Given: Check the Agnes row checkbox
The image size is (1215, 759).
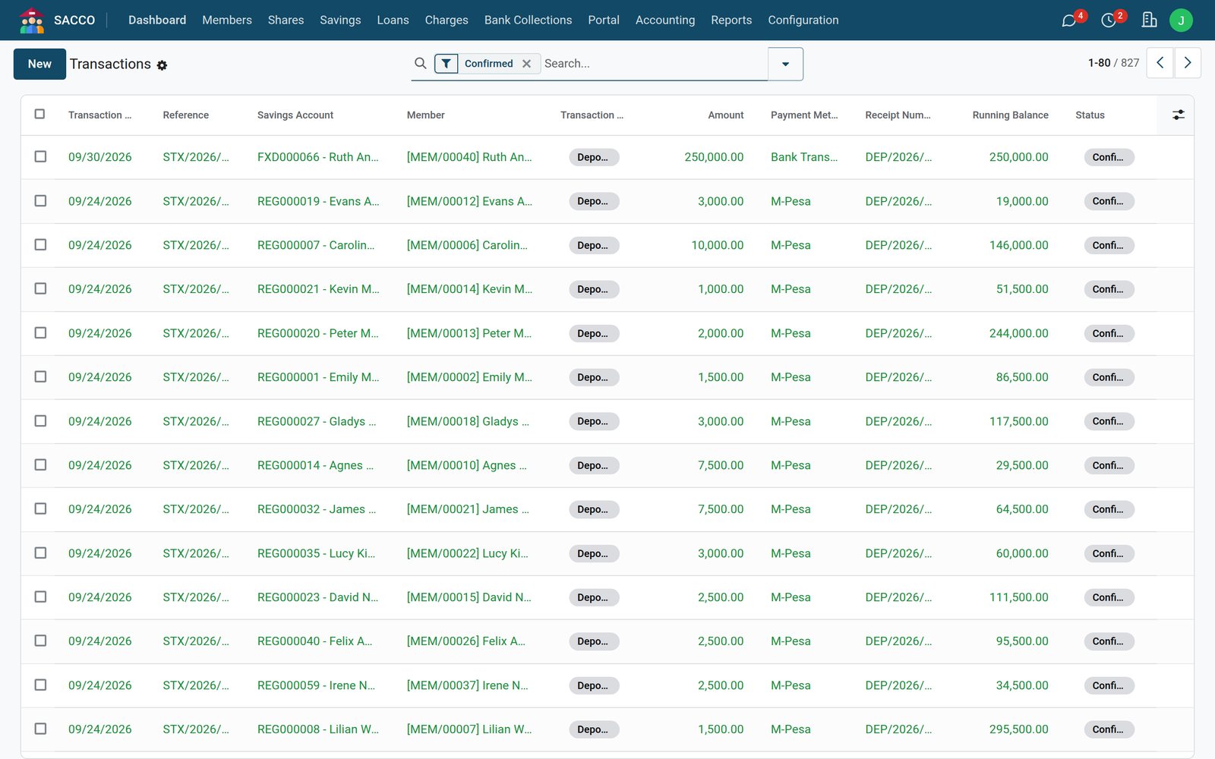Looking at the screenshot, I should [x=40, y=465].
